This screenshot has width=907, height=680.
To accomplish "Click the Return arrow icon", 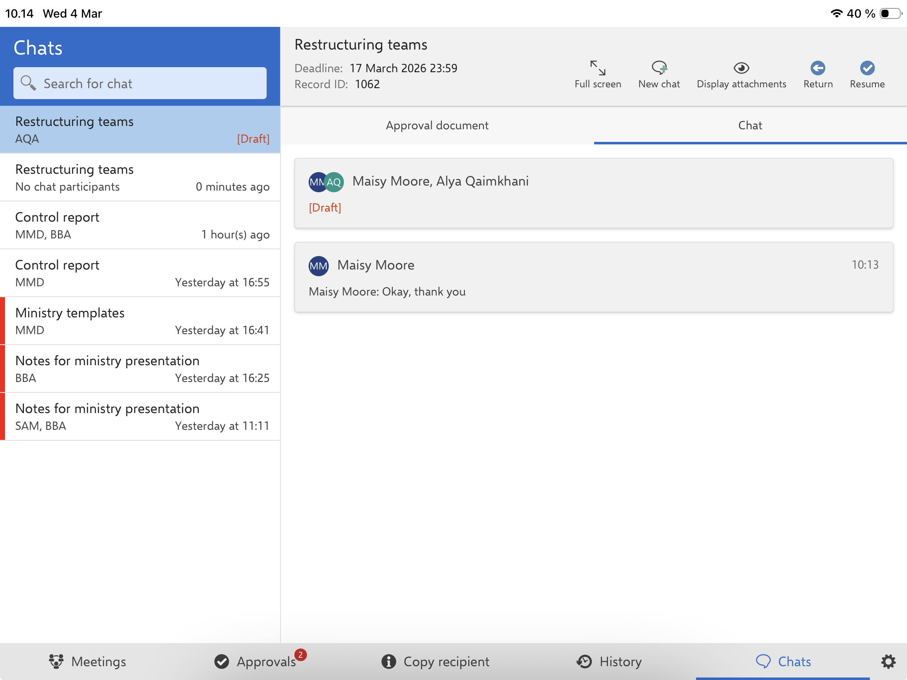I will (x=818, y=68).
